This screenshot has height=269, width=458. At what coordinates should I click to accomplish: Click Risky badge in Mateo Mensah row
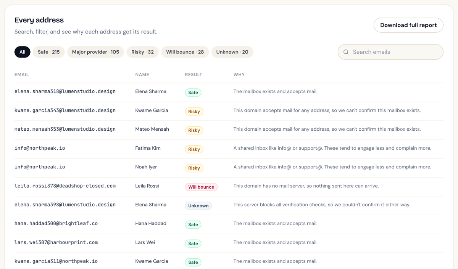pyautogui.click(x=194, y=130)
